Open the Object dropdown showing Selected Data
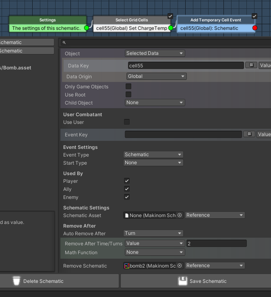This screenshot has width=271, height=297. pyautogui.click(x=155, y=53)
